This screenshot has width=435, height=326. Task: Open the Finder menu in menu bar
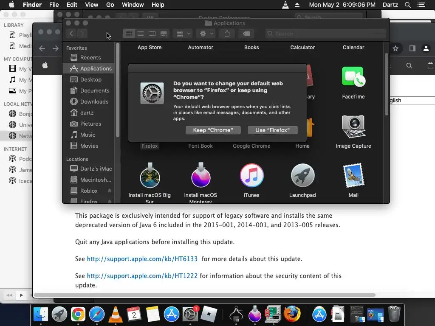pos(32,5)
